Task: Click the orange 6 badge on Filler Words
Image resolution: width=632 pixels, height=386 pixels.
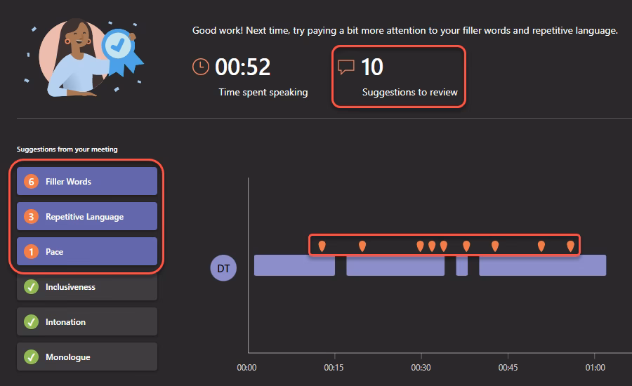Action: [31, 182]
